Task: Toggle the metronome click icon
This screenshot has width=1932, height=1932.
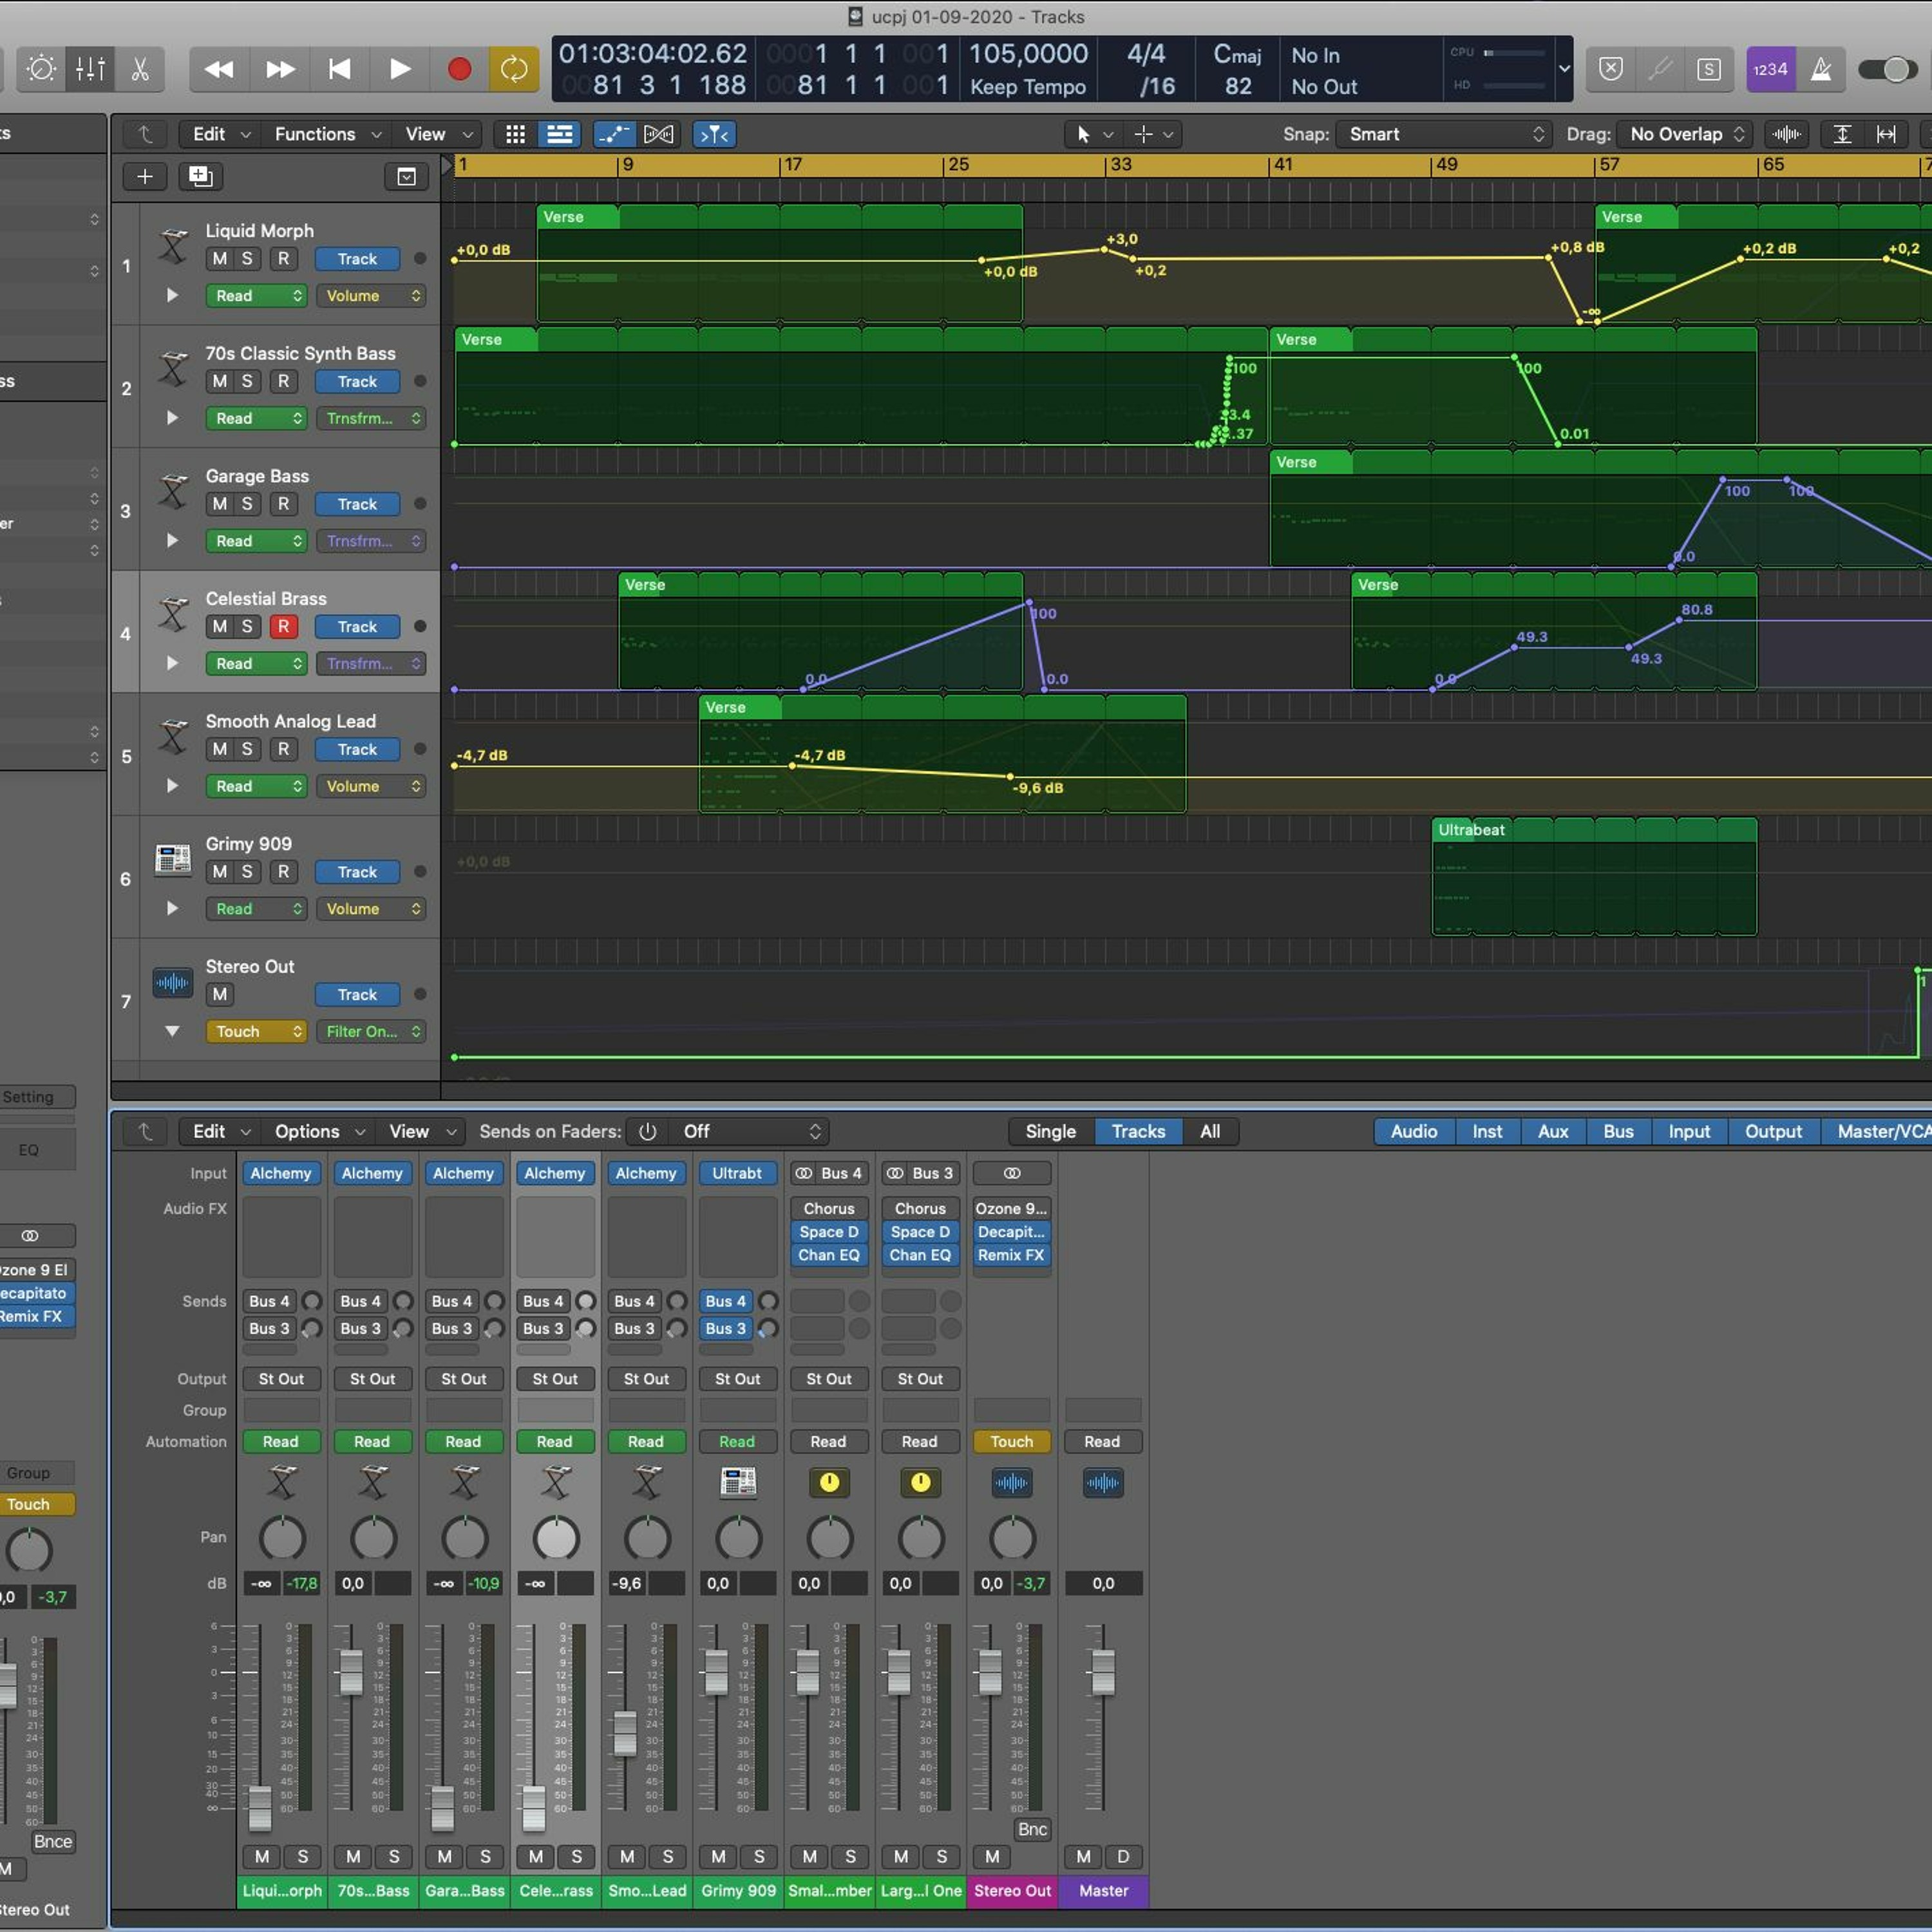Action: click(1821, 69)
